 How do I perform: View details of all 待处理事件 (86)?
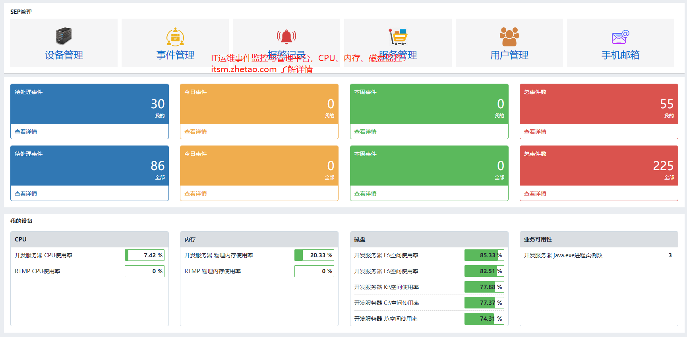tap(26, 193)
